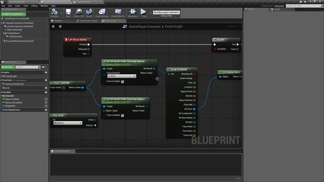This screenshot has height=182, width=324.
Task: Toggle Trace Complex on Get Hit Result for Objects
Action: tap(123, 115)
